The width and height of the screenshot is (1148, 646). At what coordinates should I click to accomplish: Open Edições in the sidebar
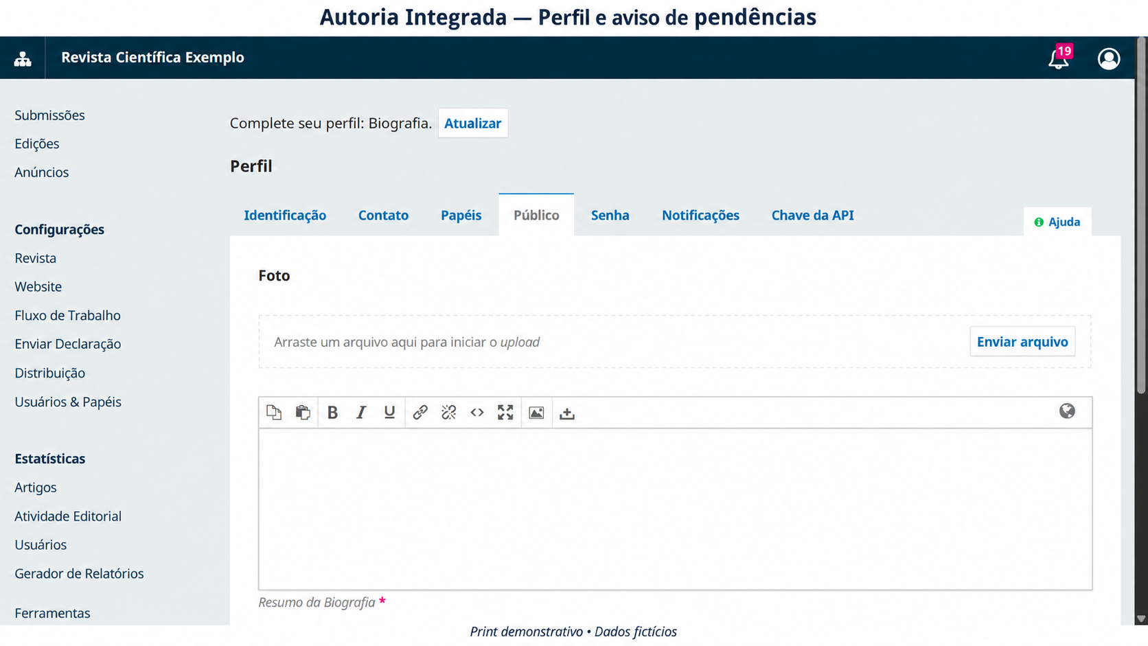[37, 143]
